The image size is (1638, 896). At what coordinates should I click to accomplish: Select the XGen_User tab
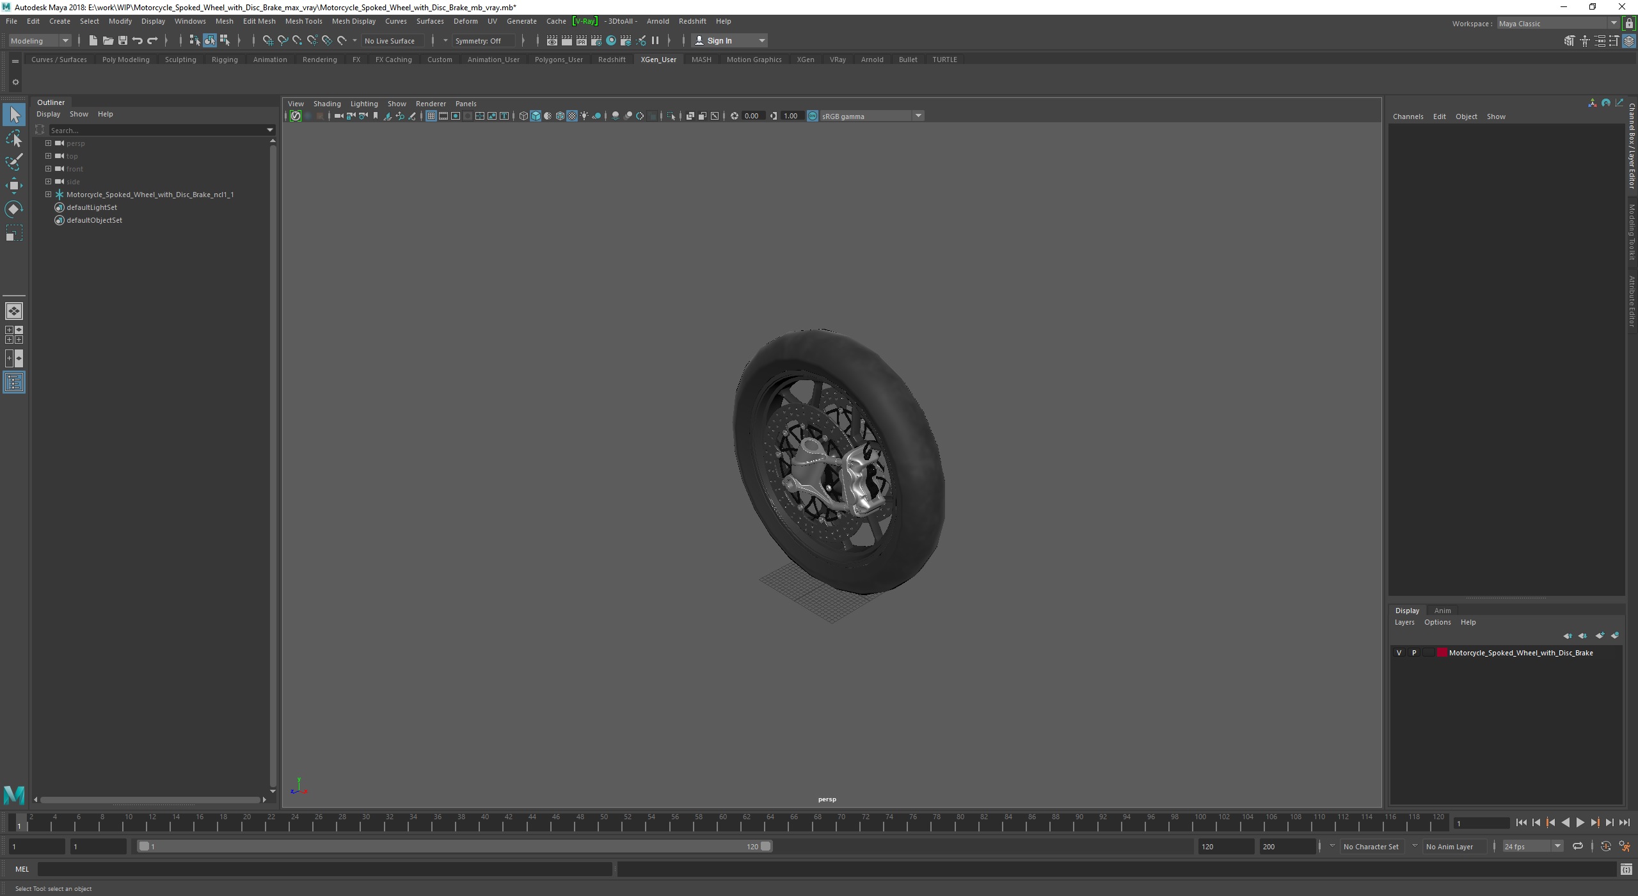click(x=658, y=58)
